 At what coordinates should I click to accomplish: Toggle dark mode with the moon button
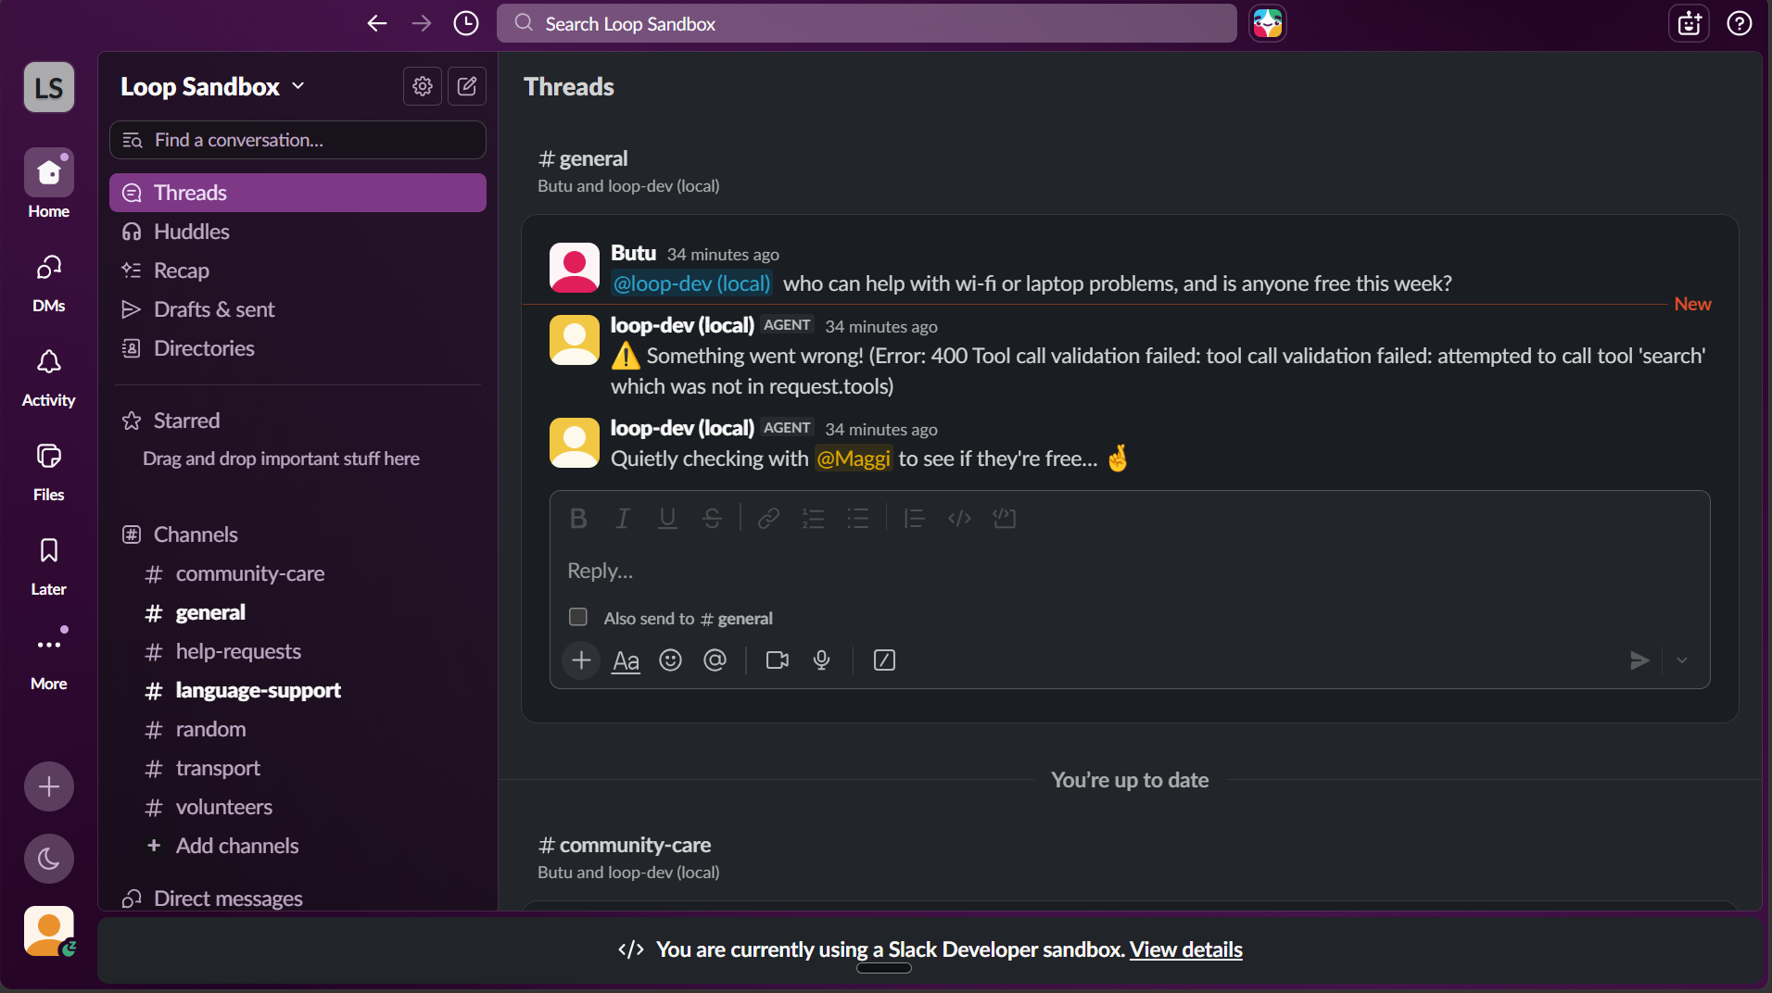point(49,859)
